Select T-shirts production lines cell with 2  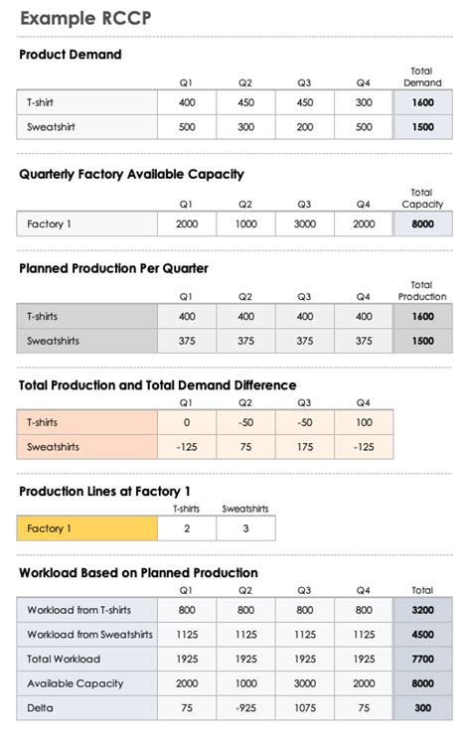(x=187, y=528)
